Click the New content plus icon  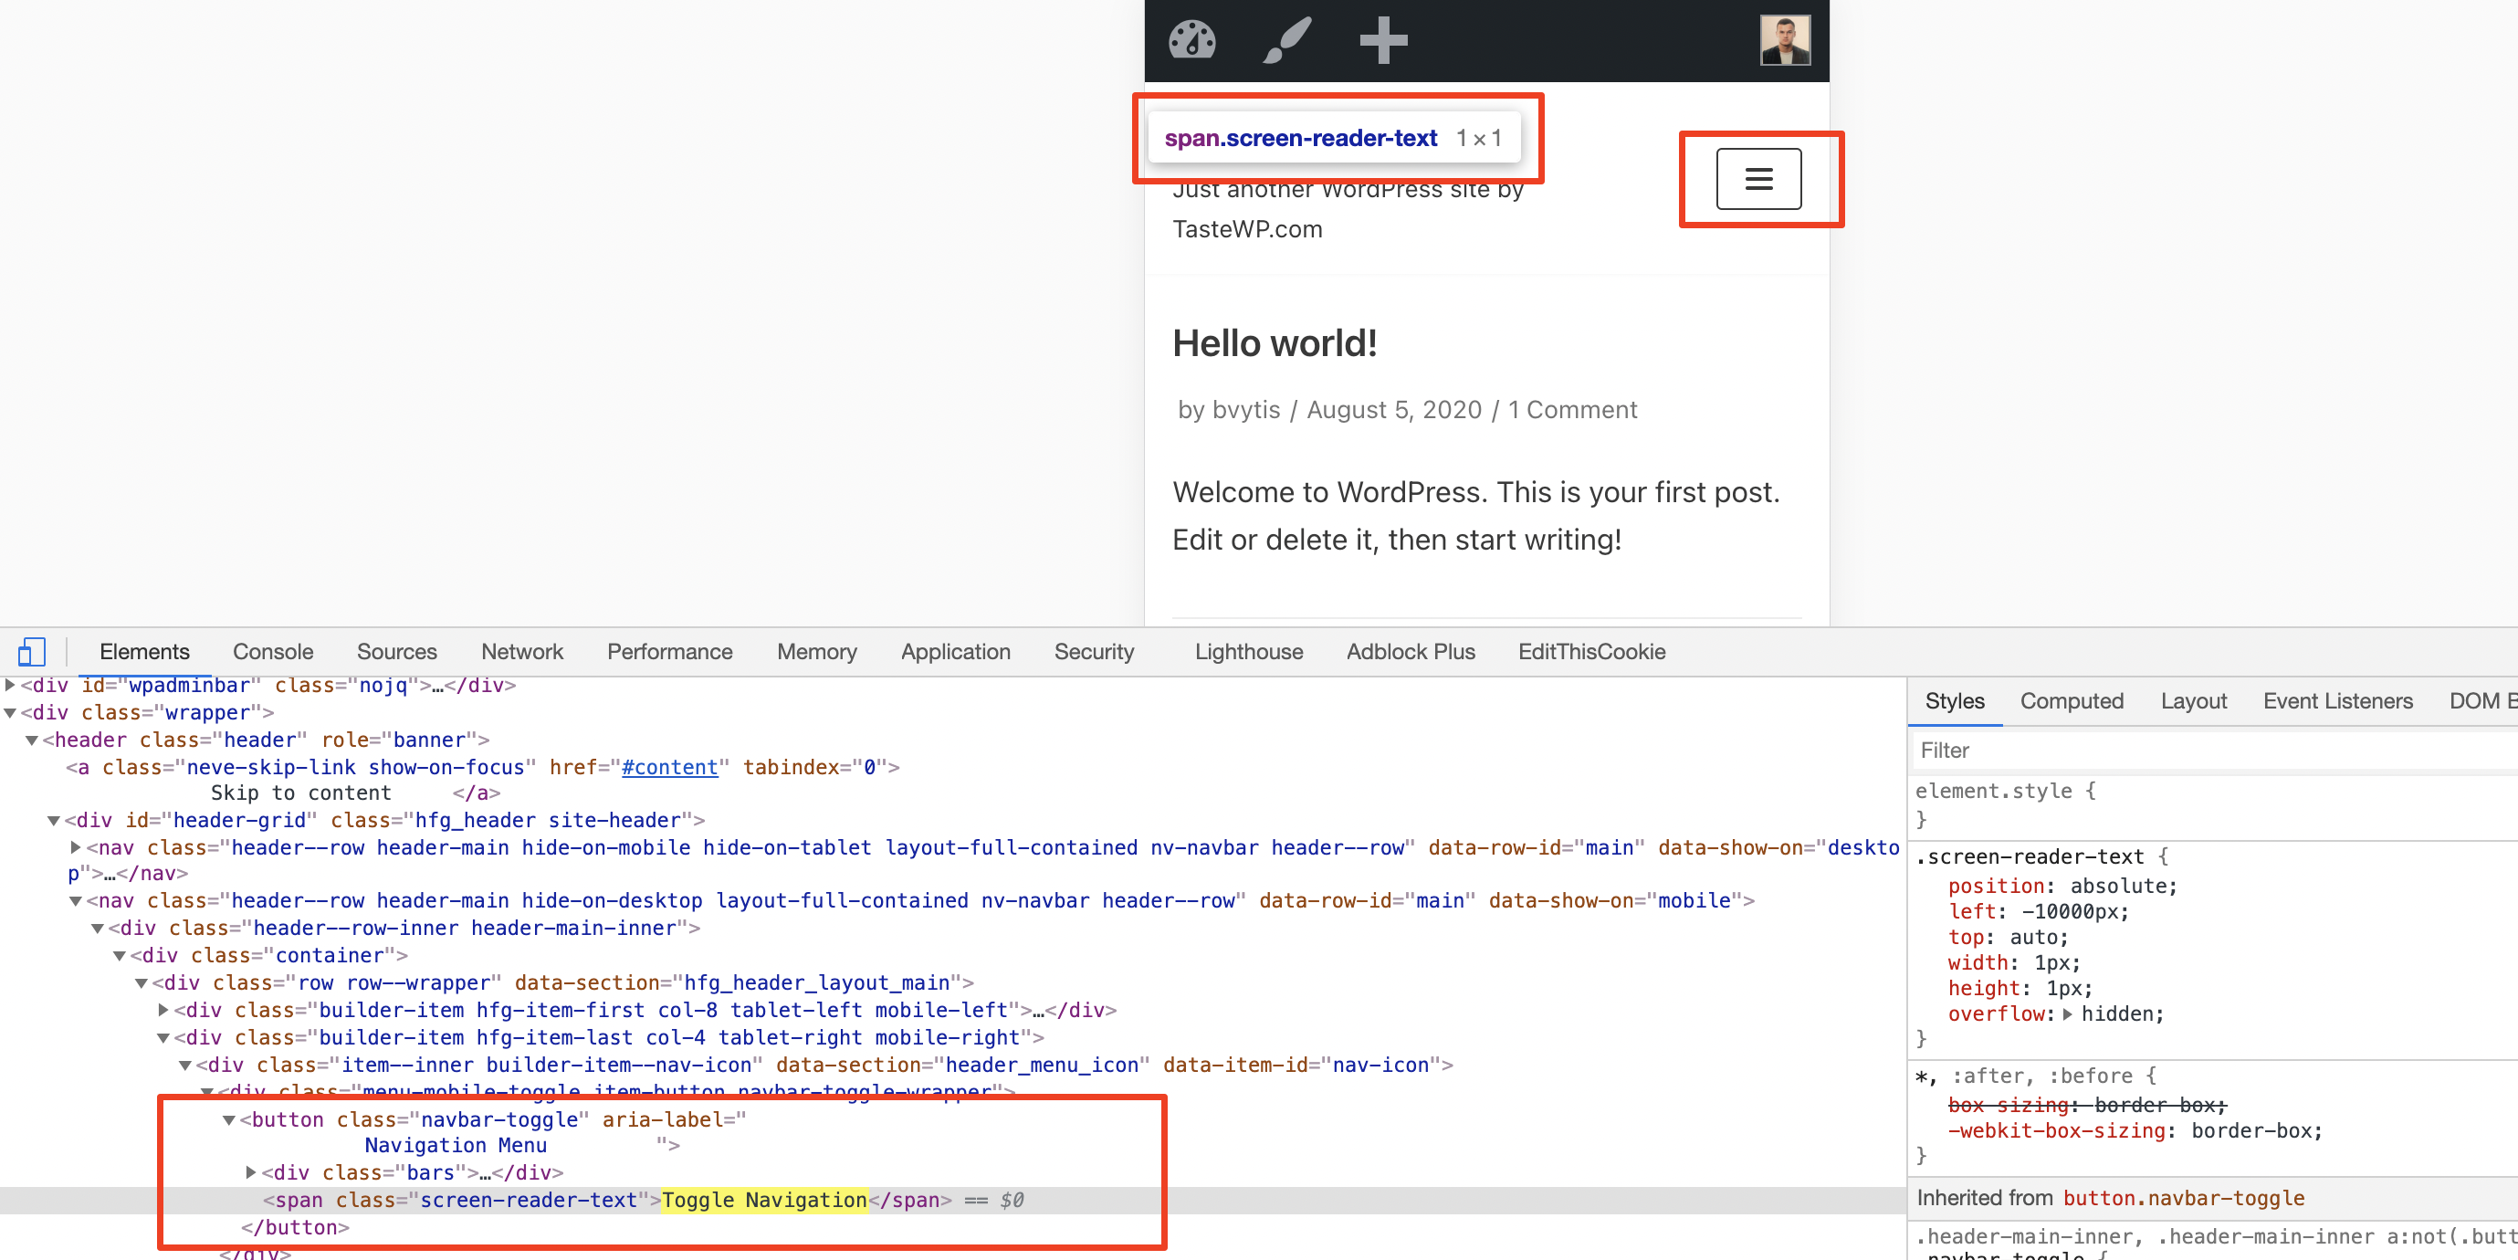click(x=1381, y=40)
